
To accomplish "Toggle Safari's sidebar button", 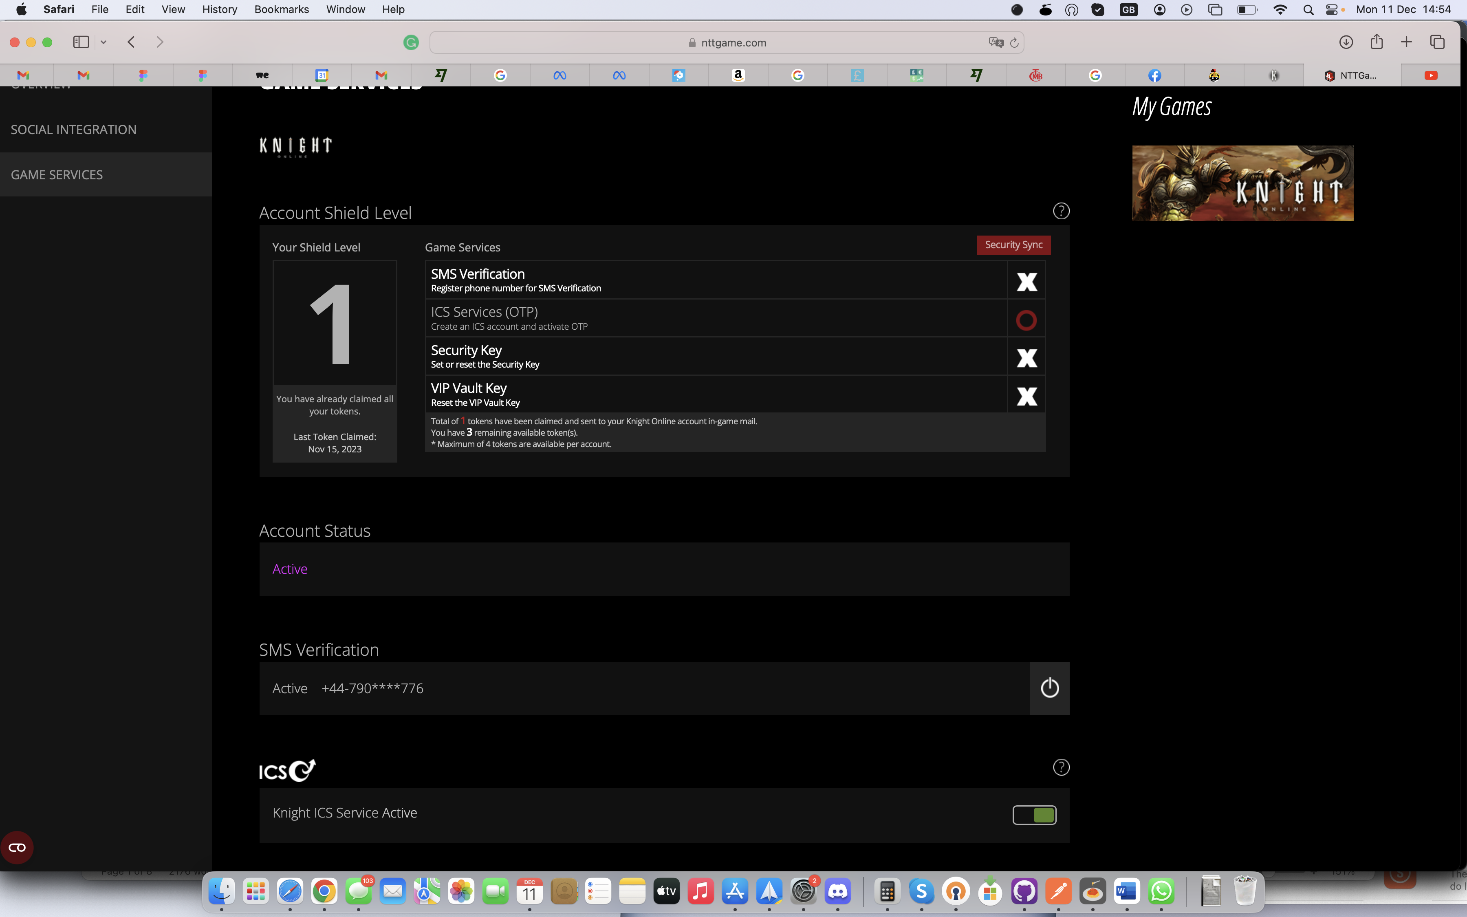I will [x=81, y=42].
